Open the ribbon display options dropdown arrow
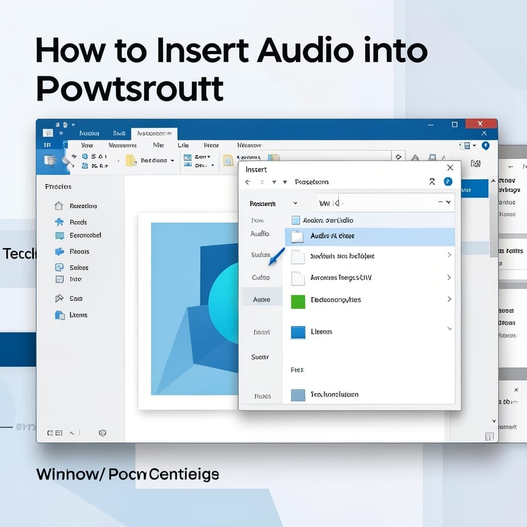Screen dimensions: 527x527 [x=474, y=146]
